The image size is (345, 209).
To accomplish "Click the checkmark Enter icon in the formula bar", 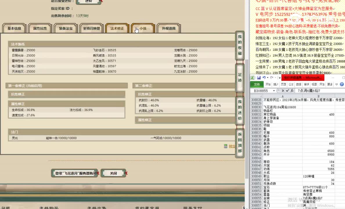I will coord(287,91).
